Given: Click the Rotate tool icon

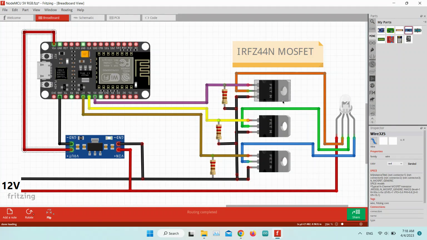Looking at the screenshot, I should pyautogui.click(x=29, y=212).
